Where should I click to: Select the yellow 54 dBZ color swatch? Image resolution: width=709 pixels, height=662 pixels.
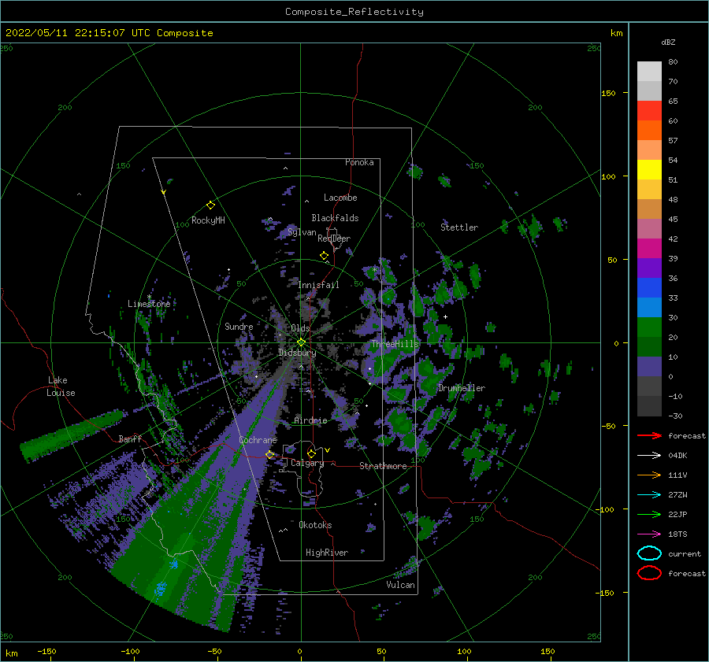coord(649,169)
